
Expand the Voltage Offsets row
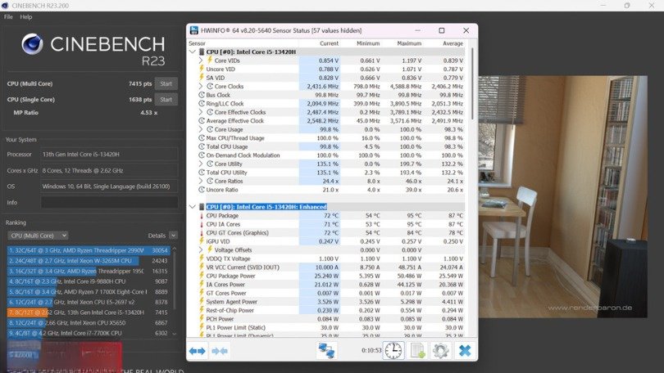click(x=201, y=249)
